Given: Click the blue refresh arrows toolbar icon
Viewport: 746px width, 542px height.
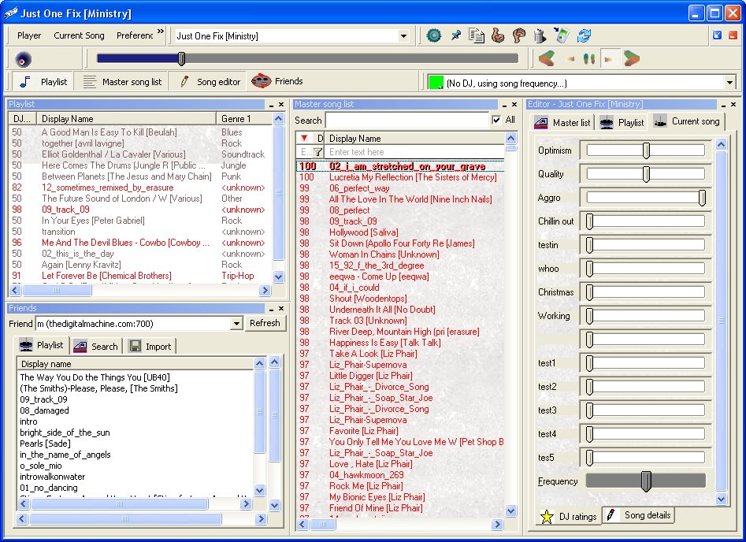Looking at the screenshot, I should (x=584, y=35).
